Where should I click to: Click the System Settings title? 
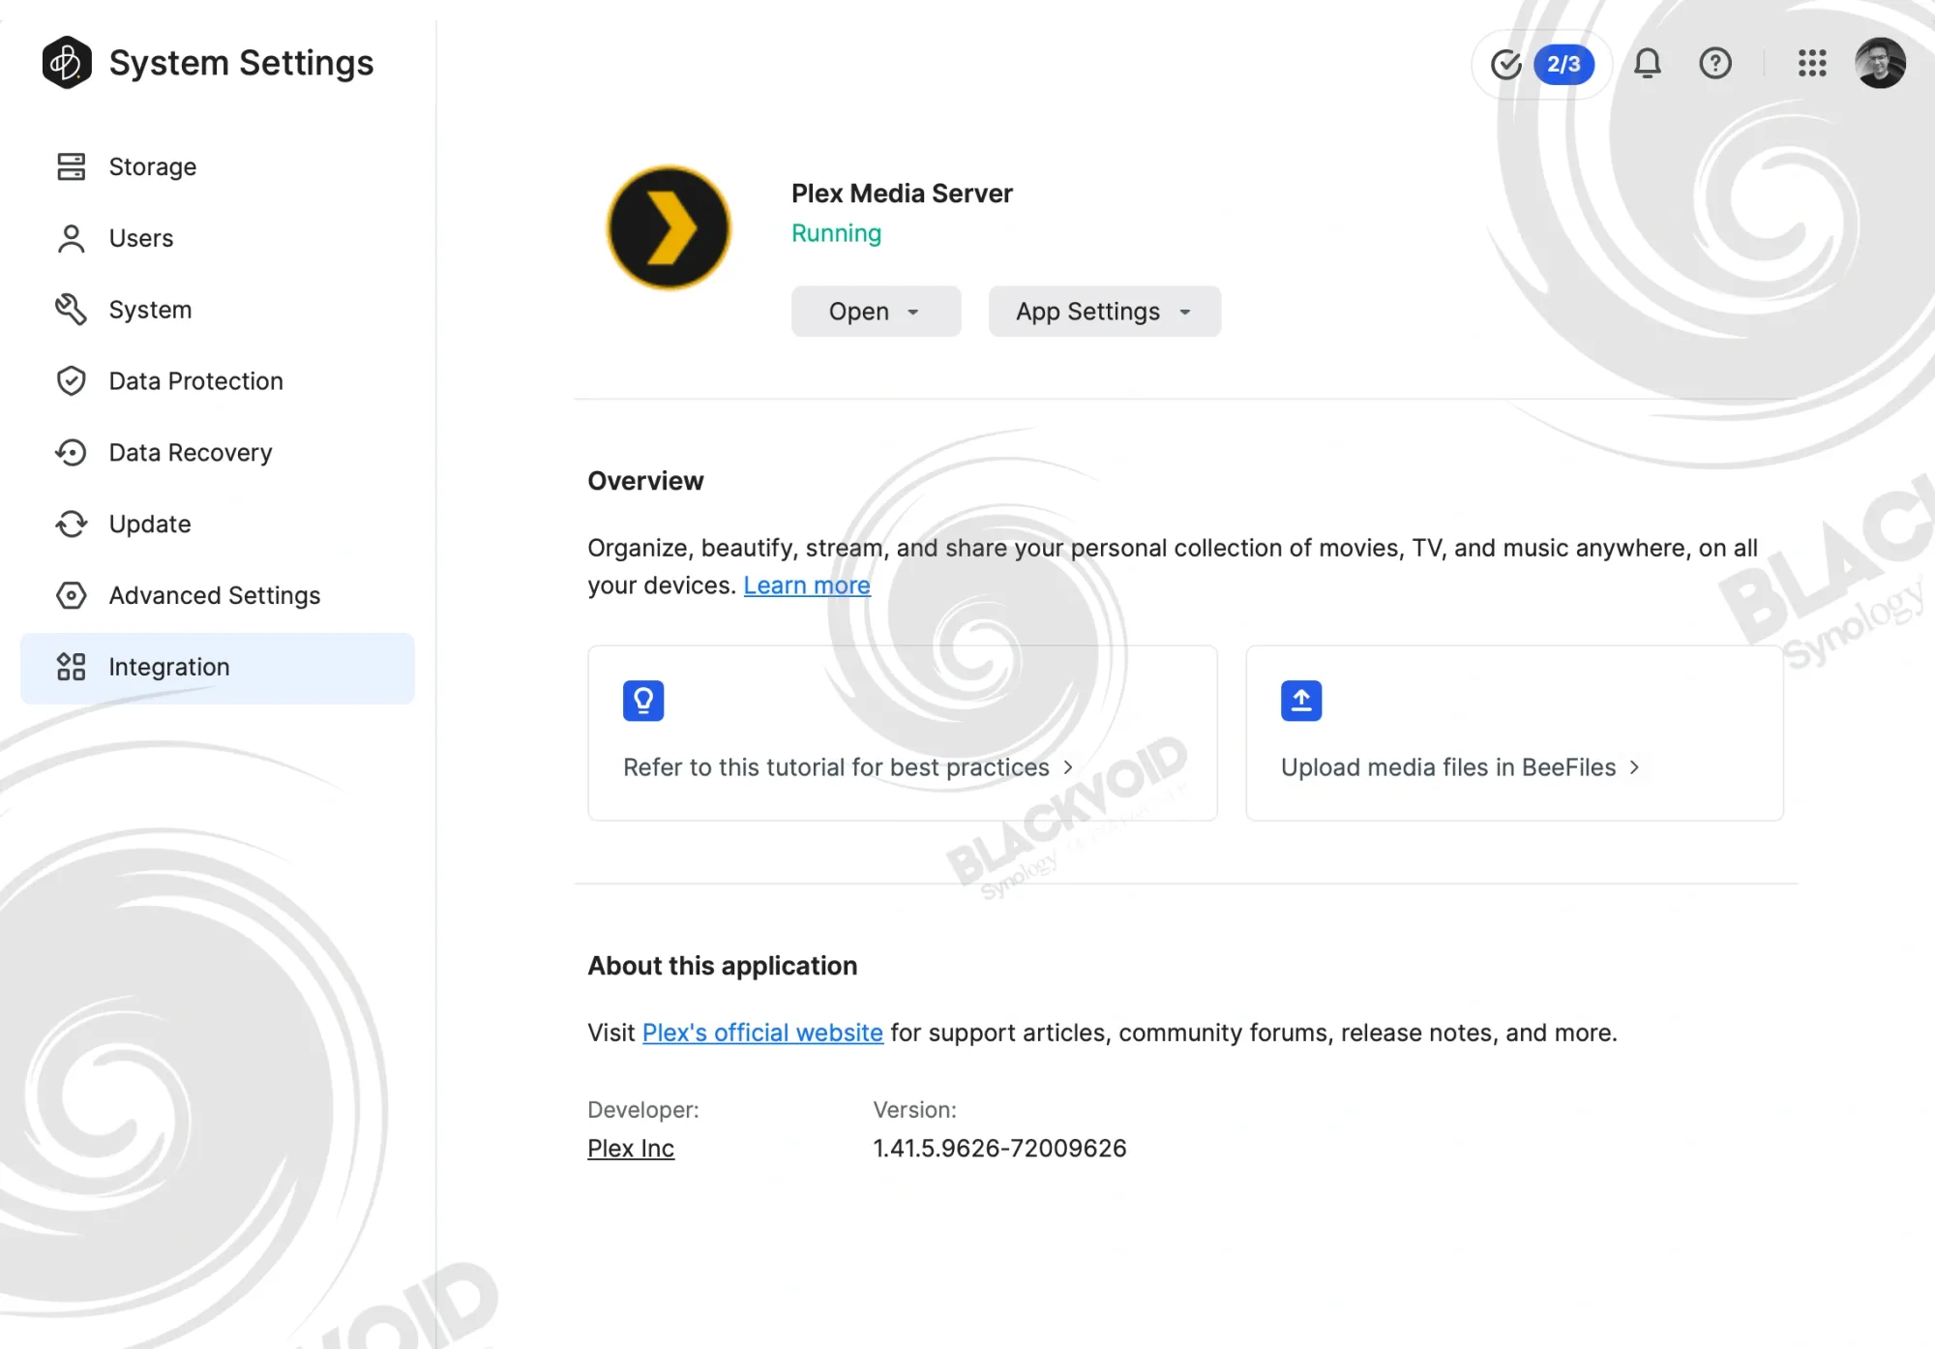[241, 63]
